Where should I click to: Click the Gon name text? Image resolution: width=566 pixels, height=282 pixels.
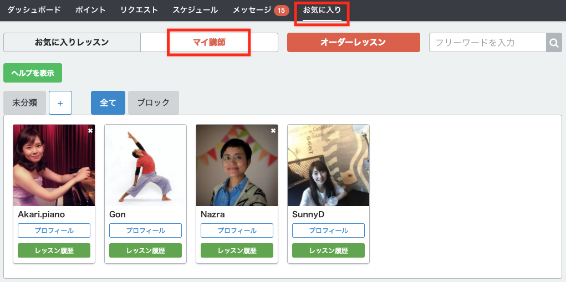[x=118, y=214]
